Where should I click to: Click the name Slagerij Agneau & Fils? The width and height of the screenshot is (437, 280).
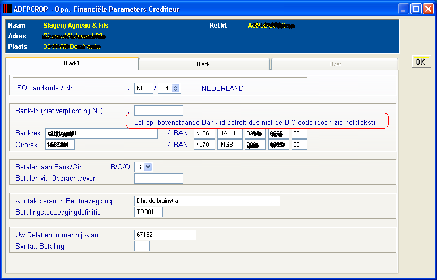point(76,26)
